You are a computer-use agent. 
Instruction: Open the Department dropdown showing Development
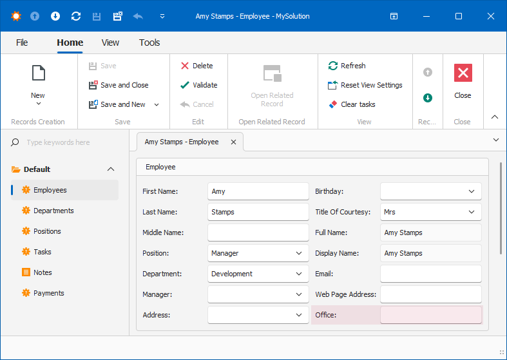coord(258,274)
